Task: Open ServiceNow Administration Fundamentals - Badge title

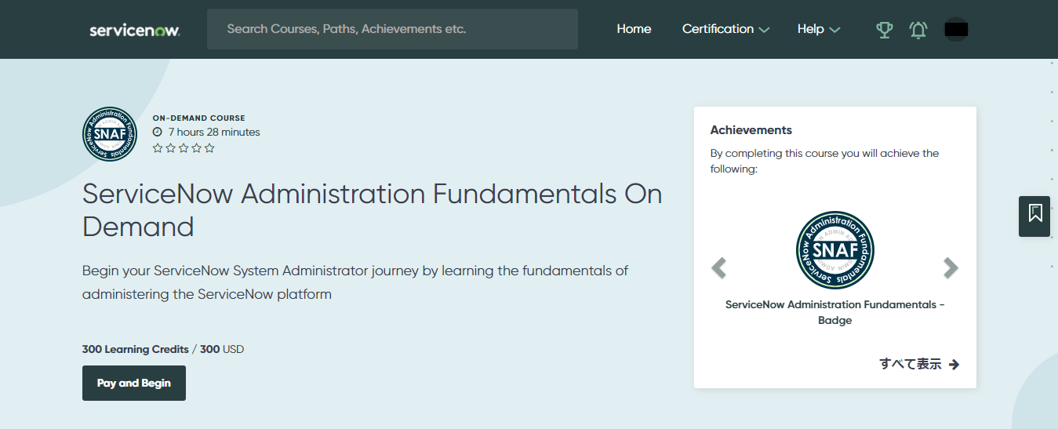Action: tap(834, 312)
